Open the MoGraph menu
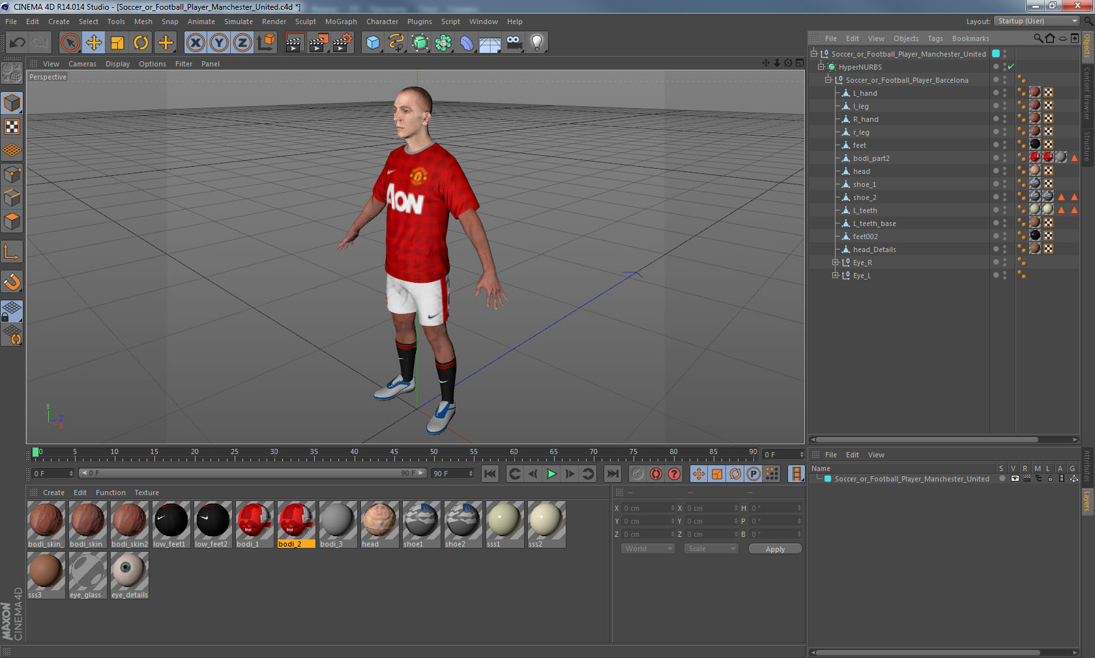Screen dimensions: 1095x658 click(x=341, y=21)
